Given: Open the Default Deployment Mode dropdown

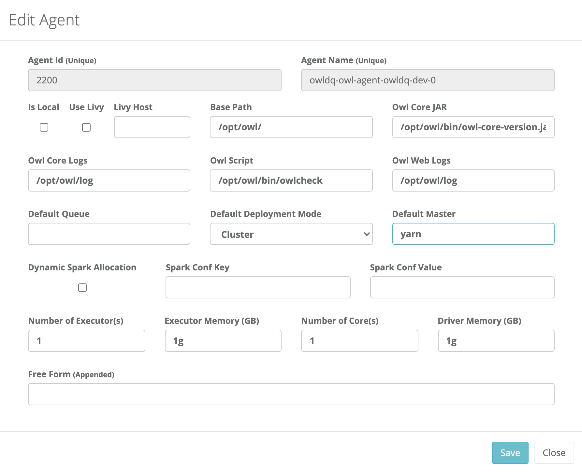Looking at the screenshot, I should coord(291,234).
